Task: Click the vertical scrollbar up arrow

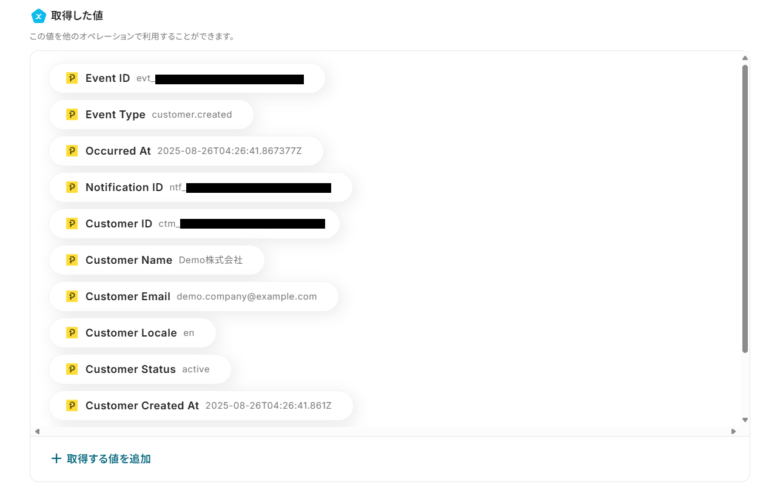Action: [x=745, y=58]
